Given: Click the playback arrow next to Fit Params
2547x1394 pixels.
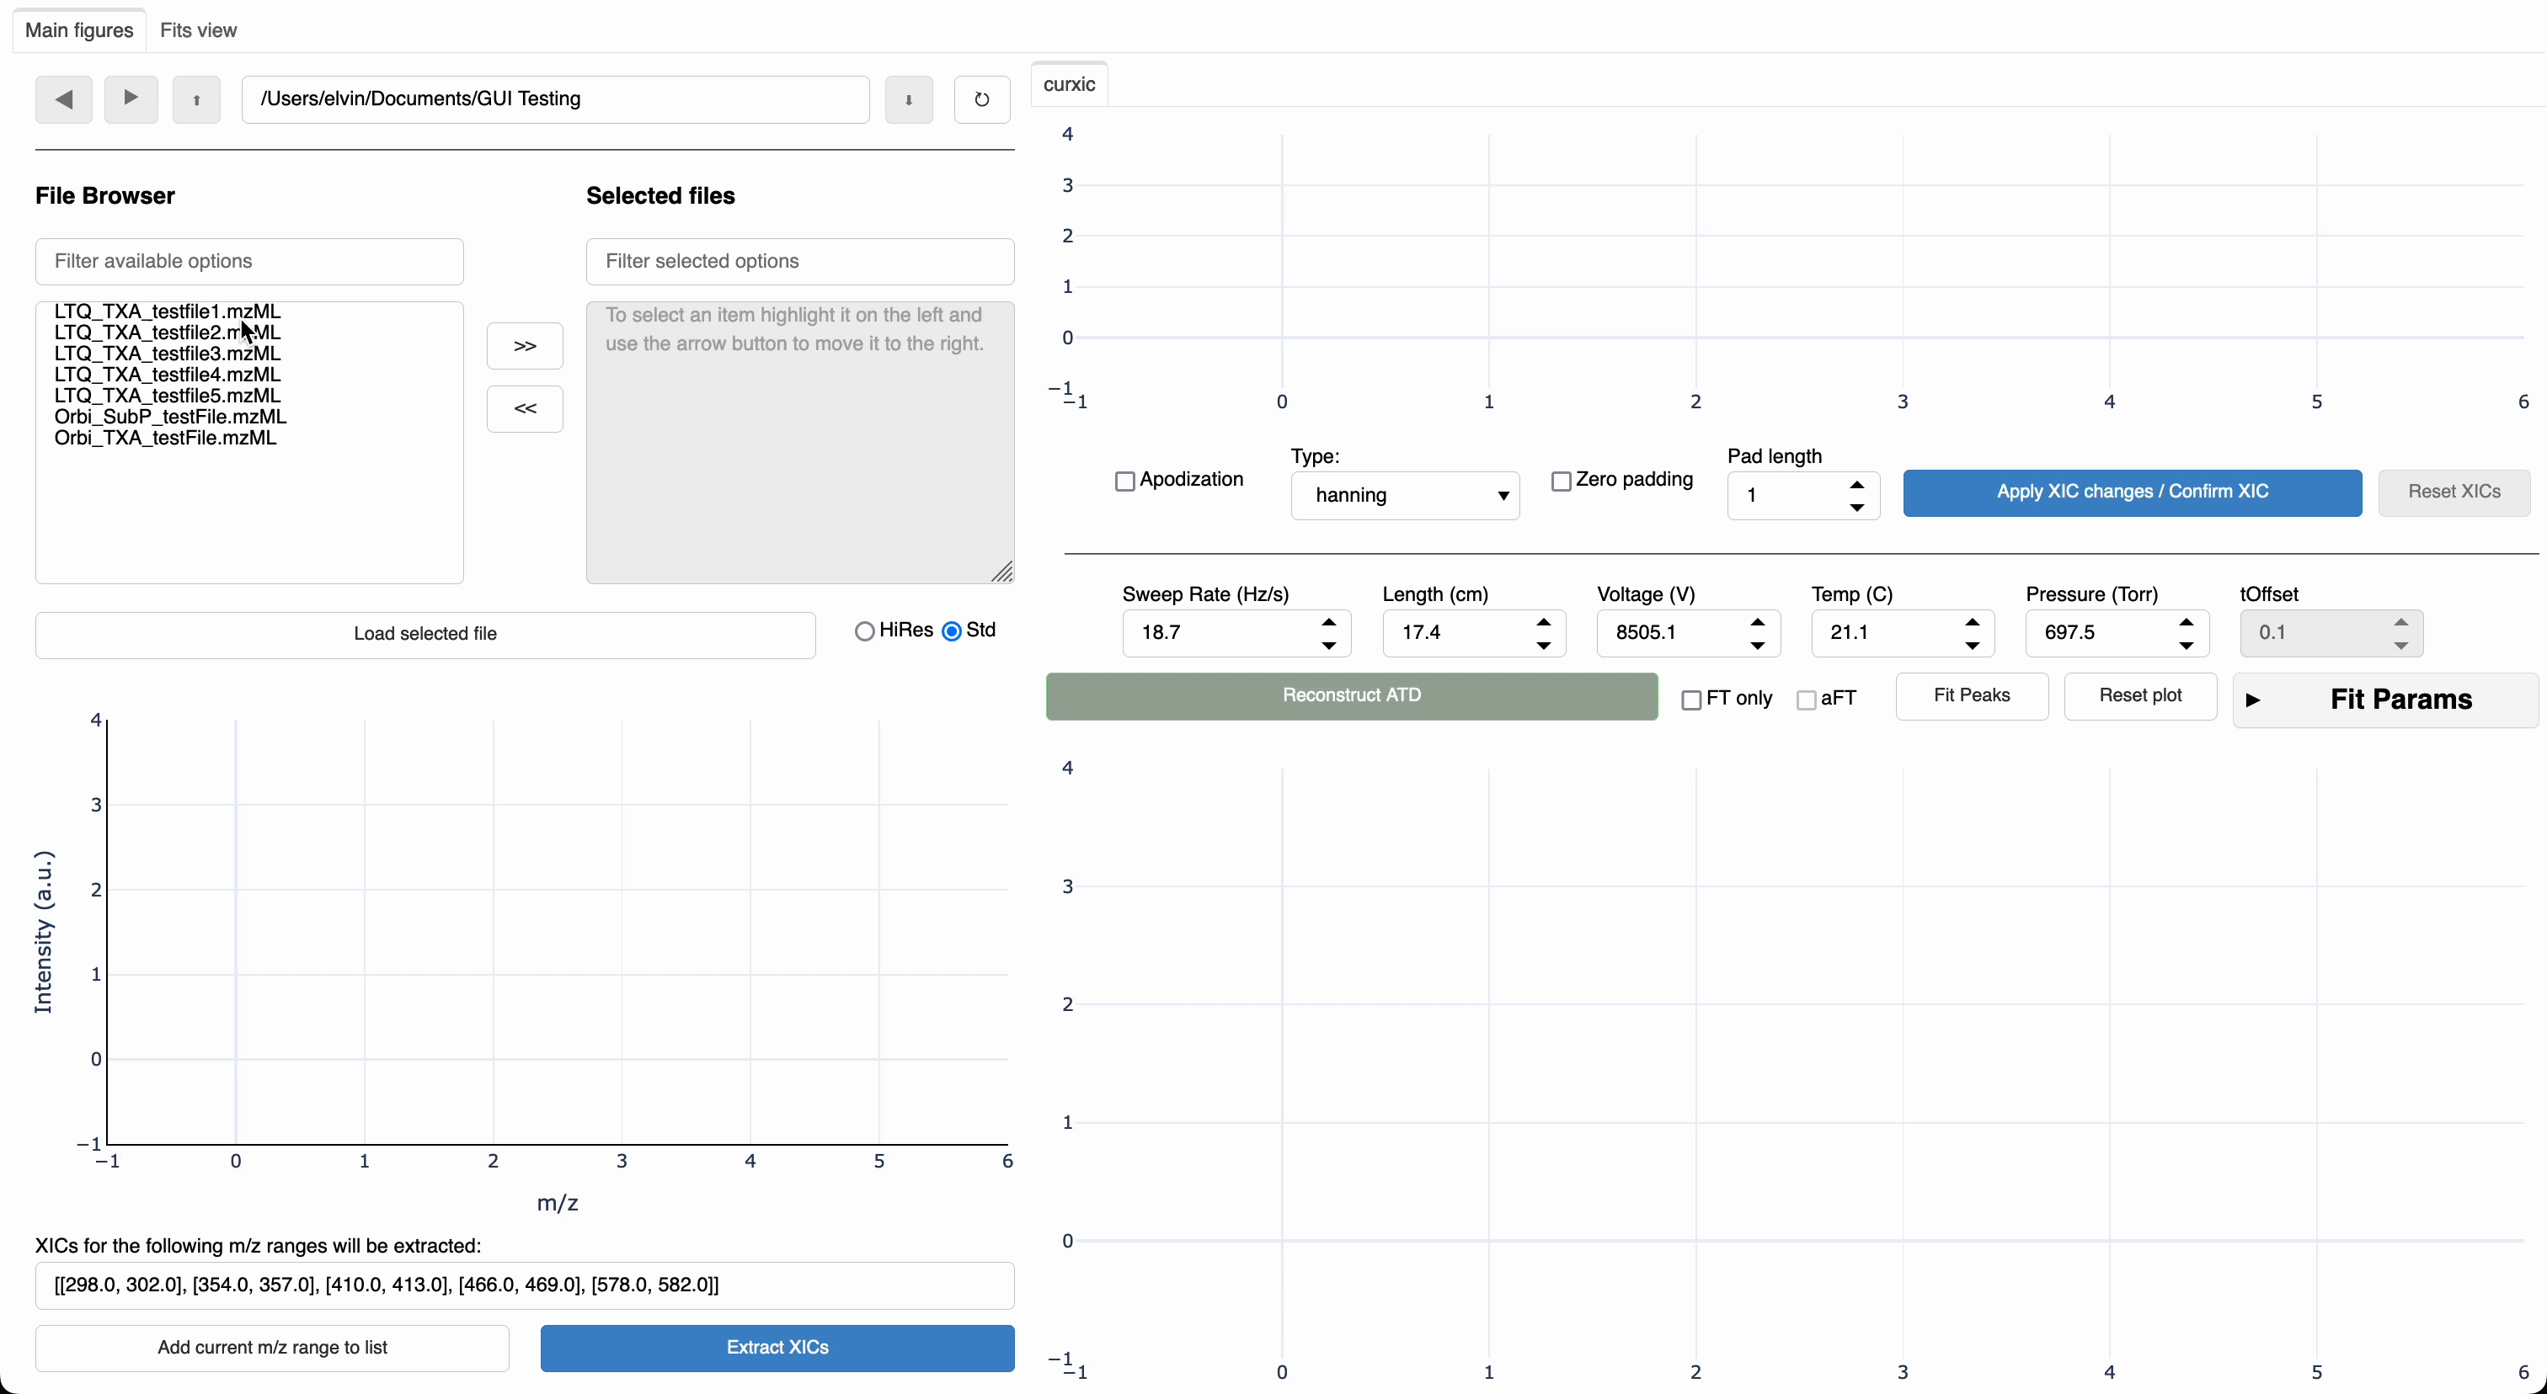Looking at the screenshot, I should 2253,700.
